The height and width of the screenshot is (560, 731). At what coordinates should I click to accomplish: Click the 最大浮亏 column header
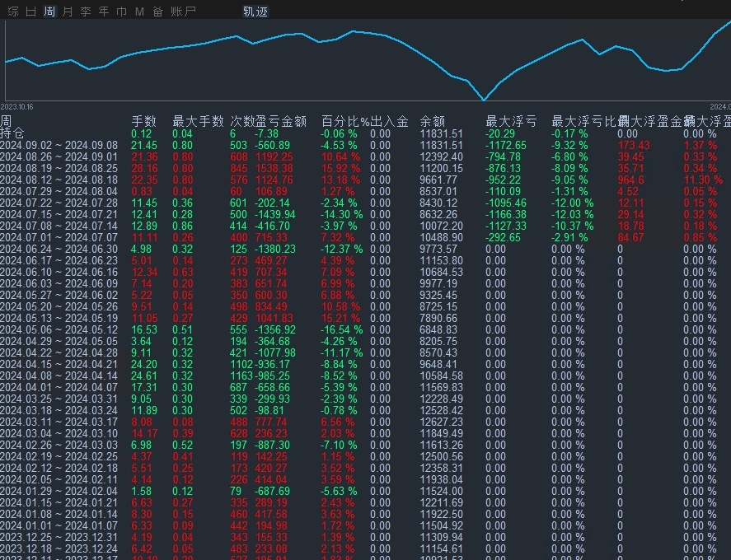[512, 122]
